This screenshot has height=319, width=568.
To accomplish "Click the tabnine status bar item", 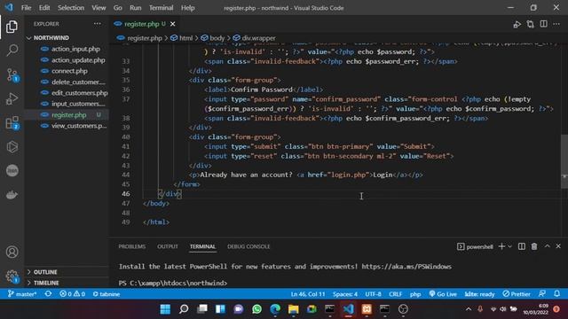I will click(x=106, y=294).
